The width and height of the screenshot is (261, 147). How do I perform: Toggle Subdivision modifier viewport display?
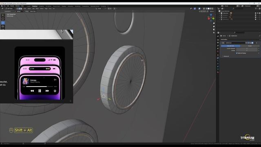coord(250,43)
